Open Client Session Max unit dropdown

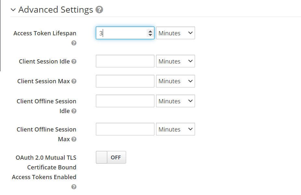click(x=176, y=81)
